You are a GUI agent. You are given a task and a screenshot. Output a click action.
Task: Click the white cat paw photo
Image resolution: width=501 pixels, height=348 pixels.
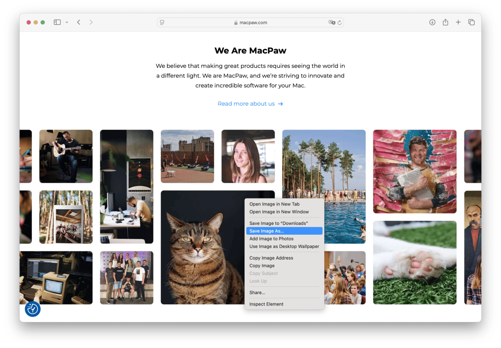point(415,263)
